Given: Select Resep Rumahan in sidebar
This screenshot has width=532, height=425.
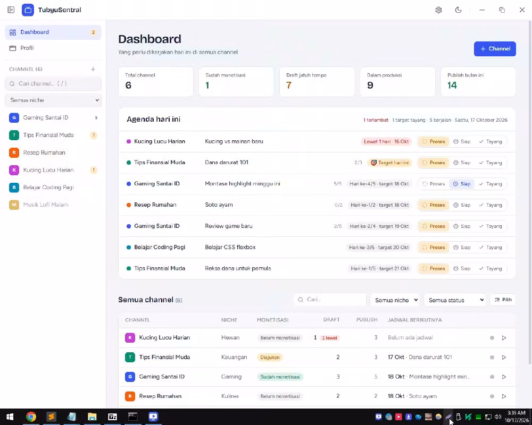Looking at the screenshot, I should coord(53,152).
